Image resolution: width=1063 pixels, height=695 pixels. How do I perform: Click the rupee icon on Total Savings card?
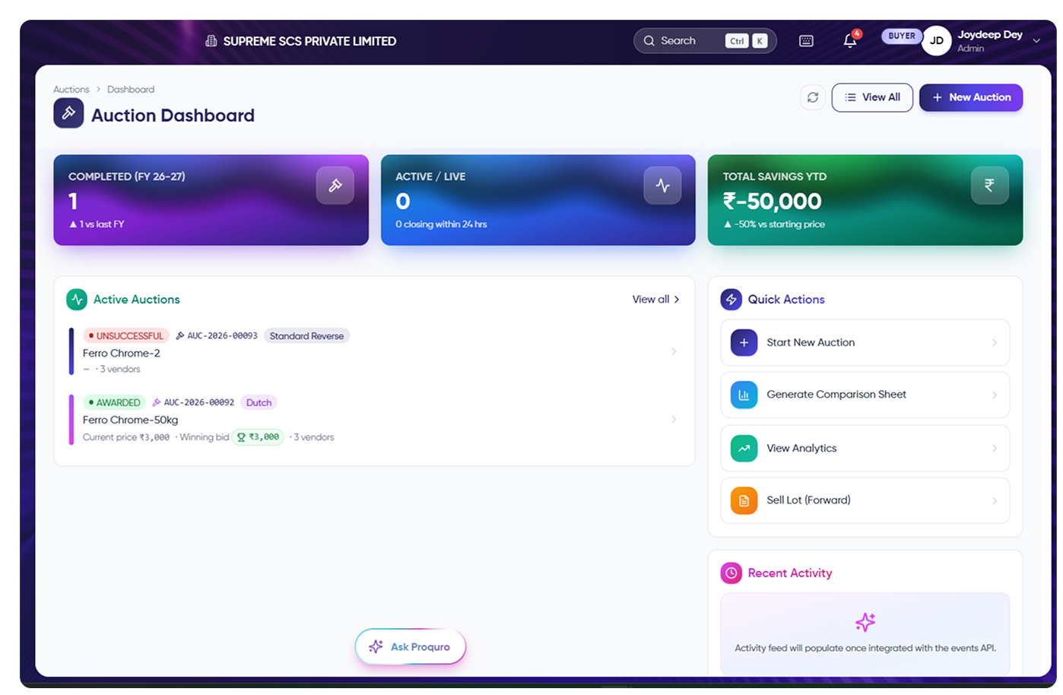(989, 185)
